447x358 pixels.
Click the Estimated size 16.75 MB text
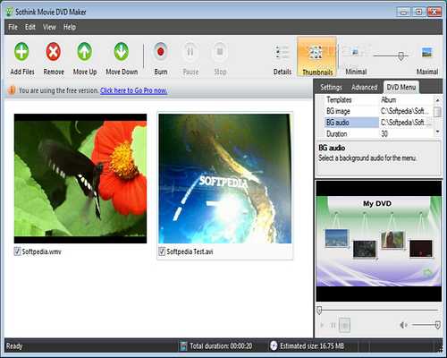312,346
